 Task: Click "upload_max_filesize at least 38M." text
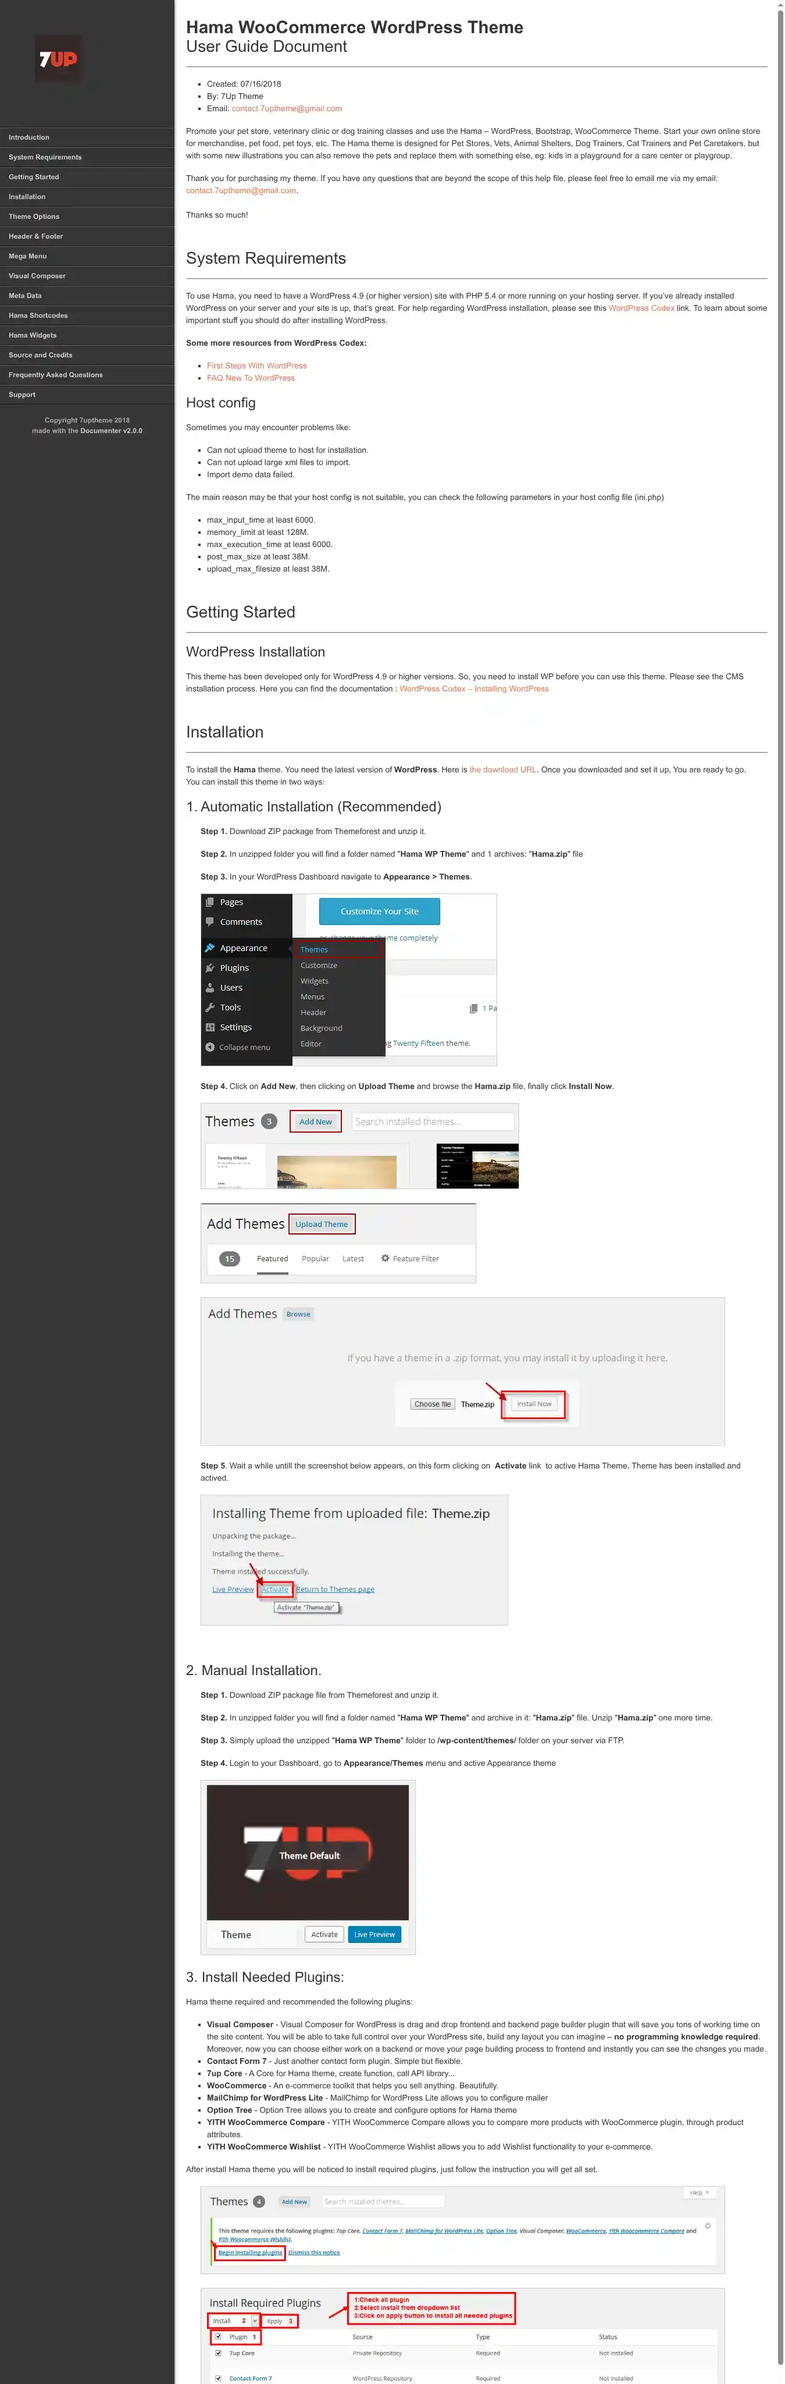268,569
